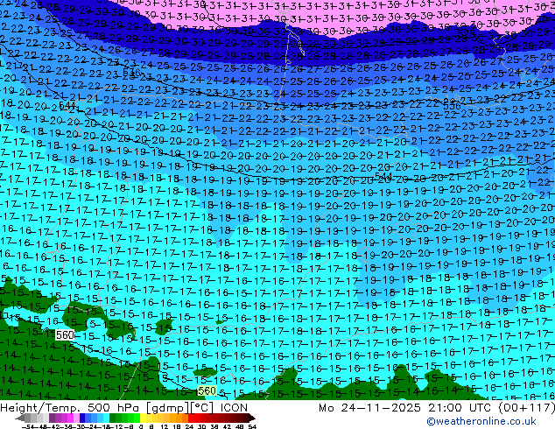Image resolution: width=555 pixels, height=429 pixels.
Task: Click the "Height/Temp. 500 hPa" chart title
Action: (68, 408)
